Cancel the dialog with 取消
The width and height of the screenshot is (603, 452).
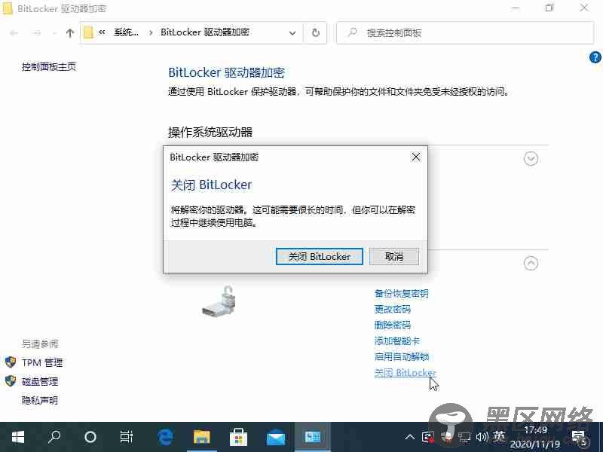[393, 256]
